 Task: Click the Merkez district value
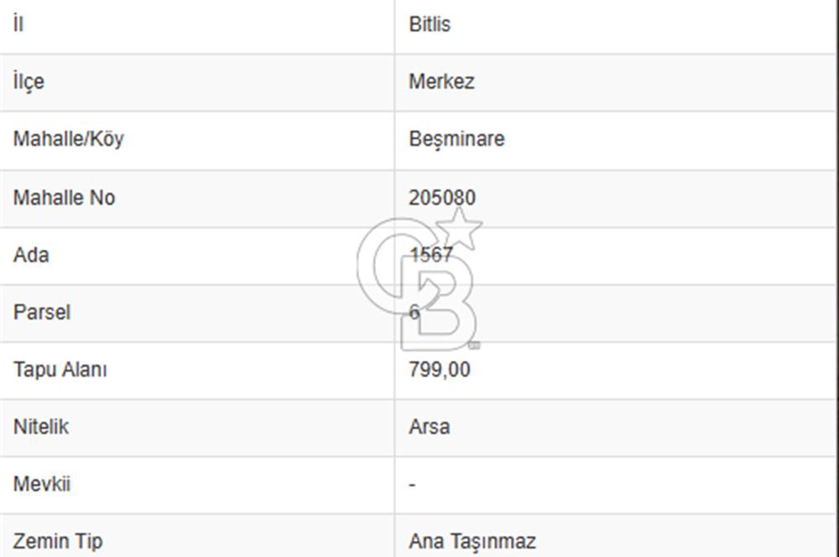click(x=441, y=82)
